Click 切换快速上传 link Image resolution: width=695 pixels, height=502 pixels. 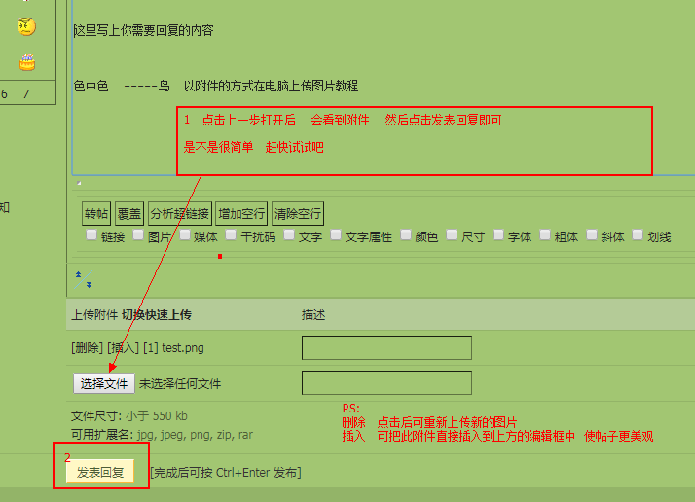coord(157,315)
